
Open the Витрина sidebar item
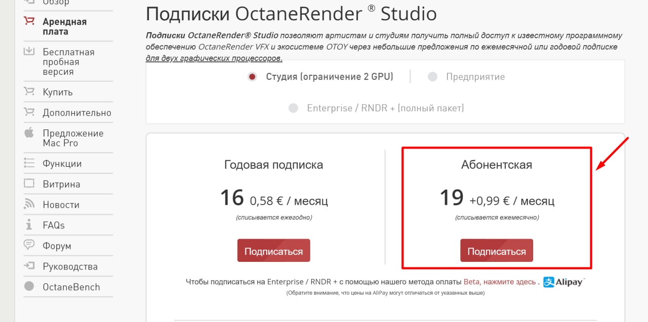(x=61, y=184)
